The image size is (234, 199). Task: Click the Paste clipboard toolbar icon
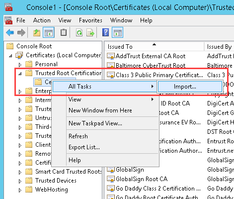pos(64,32)
